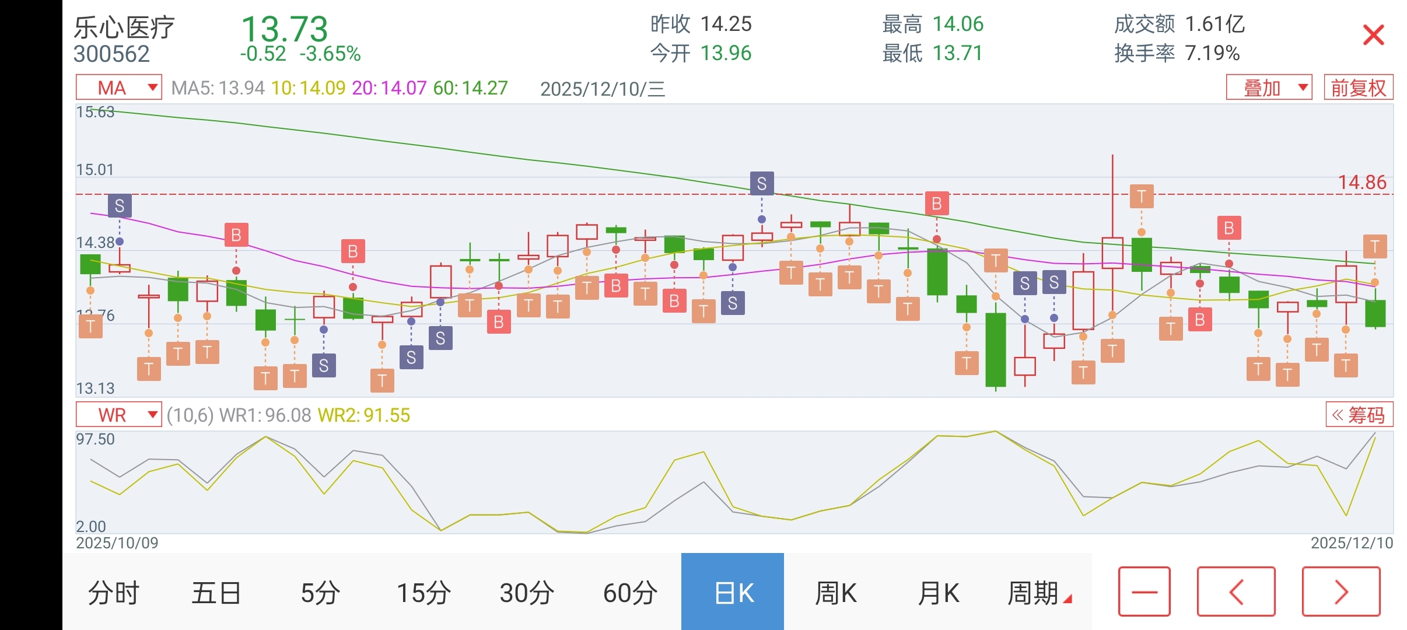Click the B marker at the far right
Image resolution: width=1407 pixels, height=630 pixels.
[x=1228, y=228]
